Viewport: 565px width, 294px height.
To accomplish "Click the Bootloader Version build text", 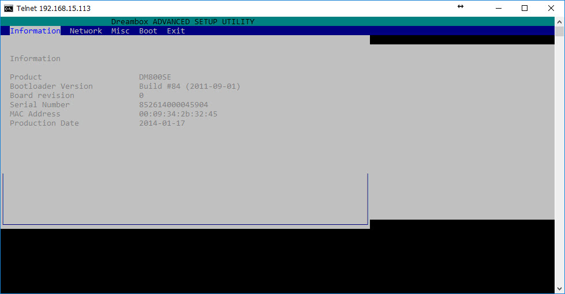I will pos(189,86).
